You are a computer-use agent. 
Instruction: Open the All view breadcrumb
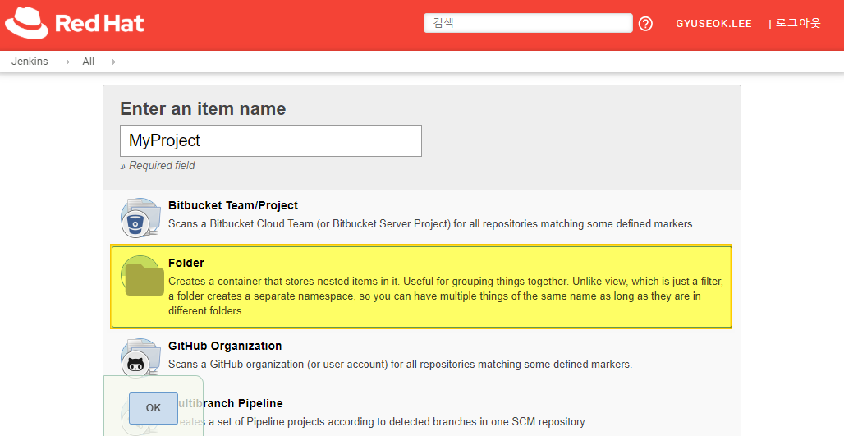tap(89, 62)
